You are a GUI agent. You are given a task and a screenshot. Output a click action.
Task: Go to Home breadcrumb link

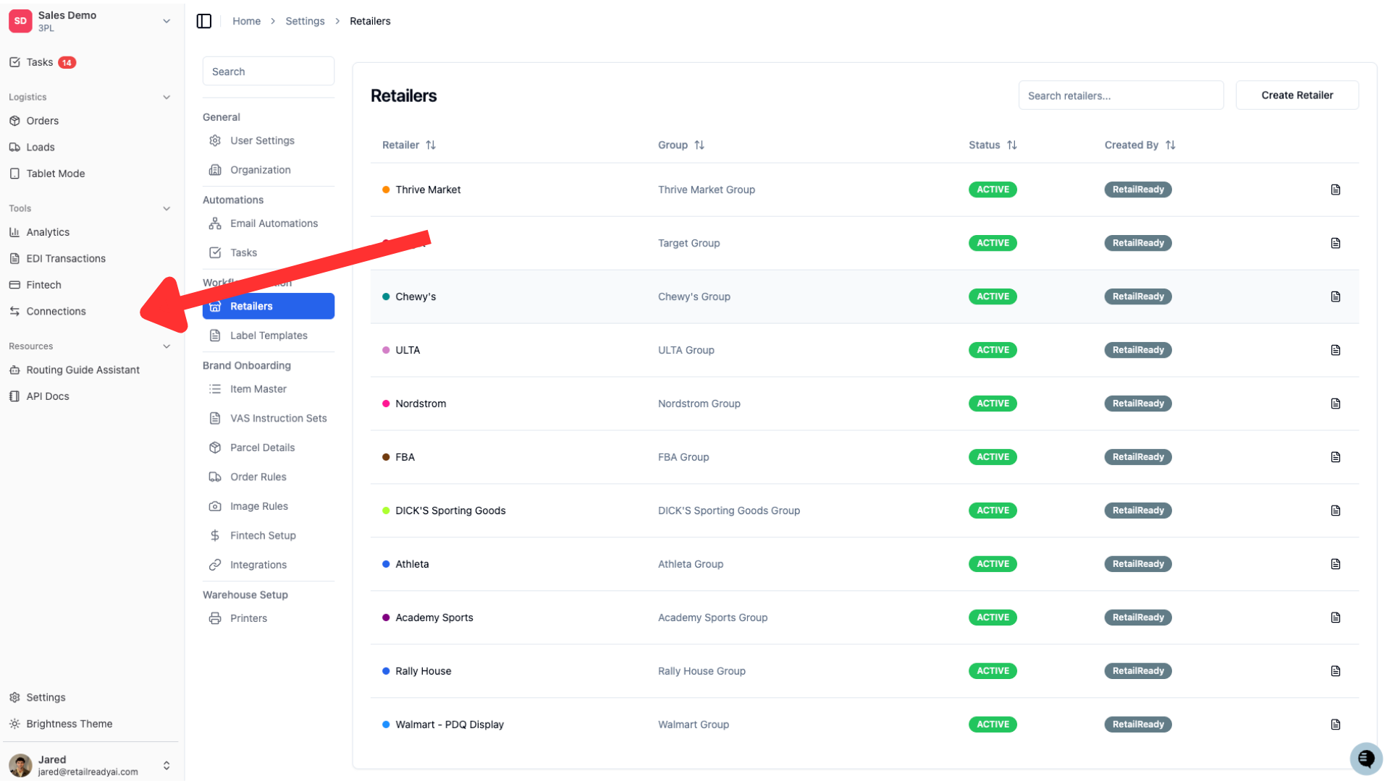coord(246,21)
